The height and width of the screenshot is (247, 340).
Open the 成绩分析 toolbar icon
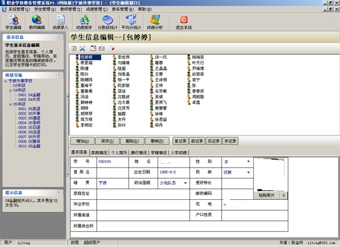pyautogui.click(x=155, y=22)
